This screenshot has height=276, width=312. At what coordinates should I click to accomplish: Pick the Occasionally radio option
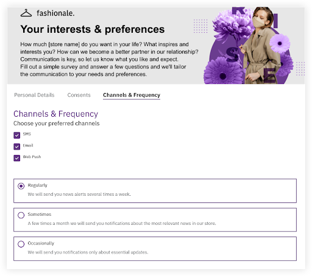pos(21,244)
